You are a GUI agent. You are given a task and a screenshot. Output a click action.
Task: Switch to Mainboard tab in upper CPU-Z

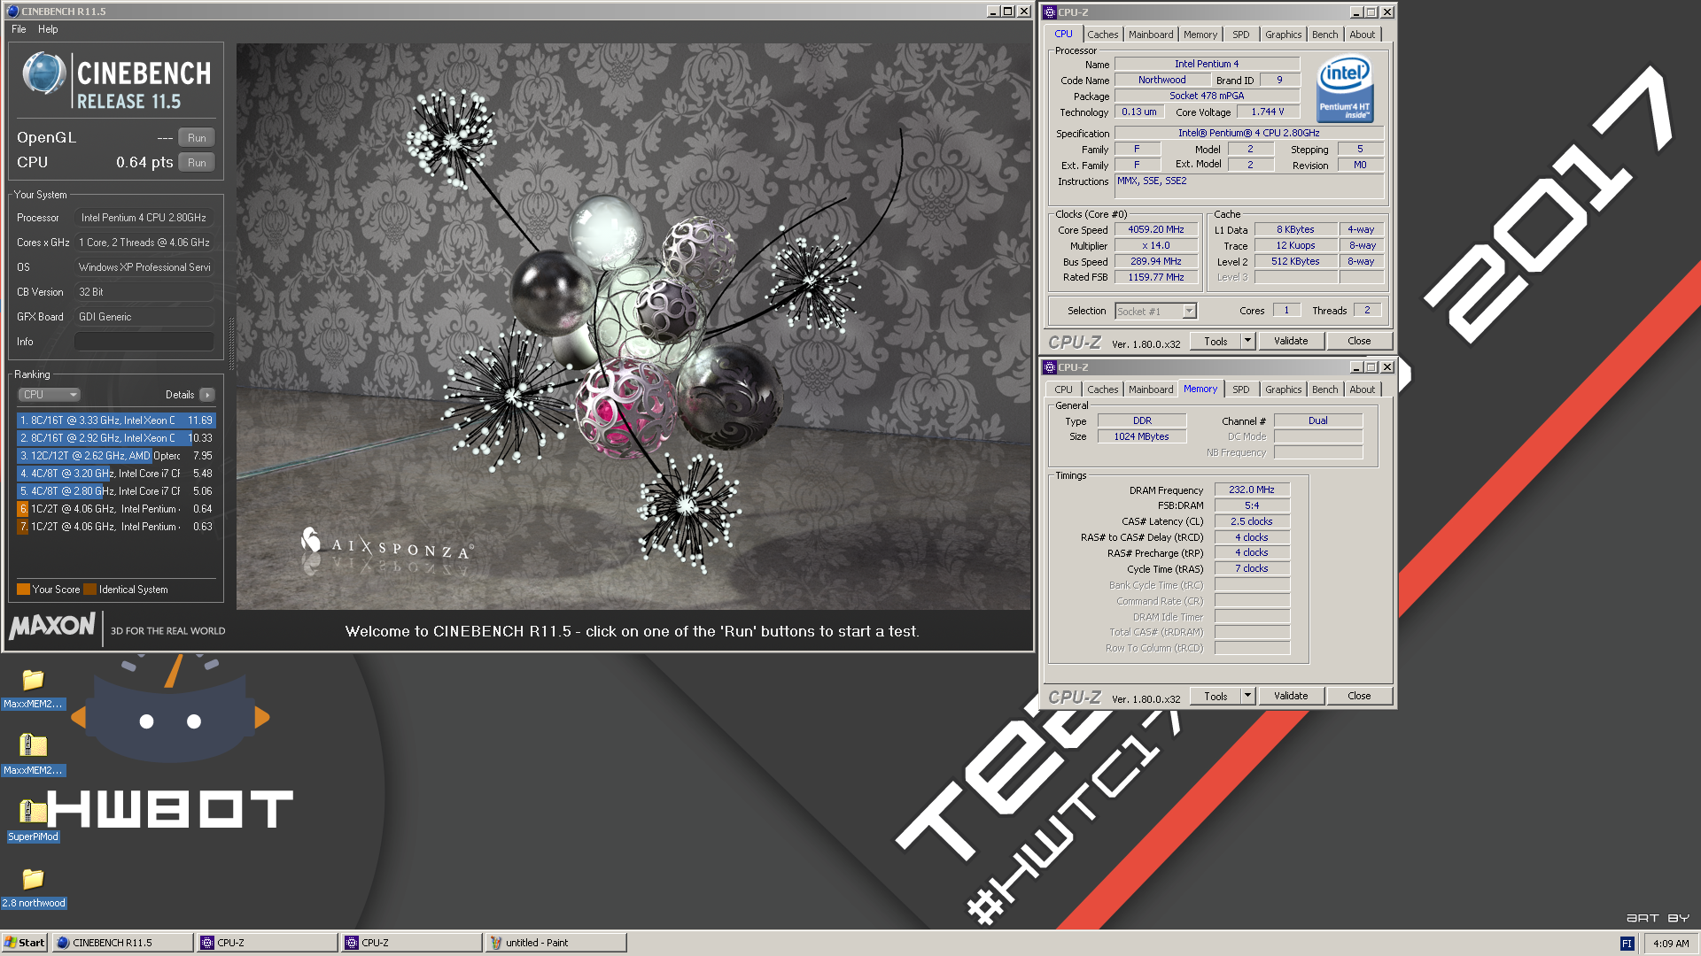1151,35
